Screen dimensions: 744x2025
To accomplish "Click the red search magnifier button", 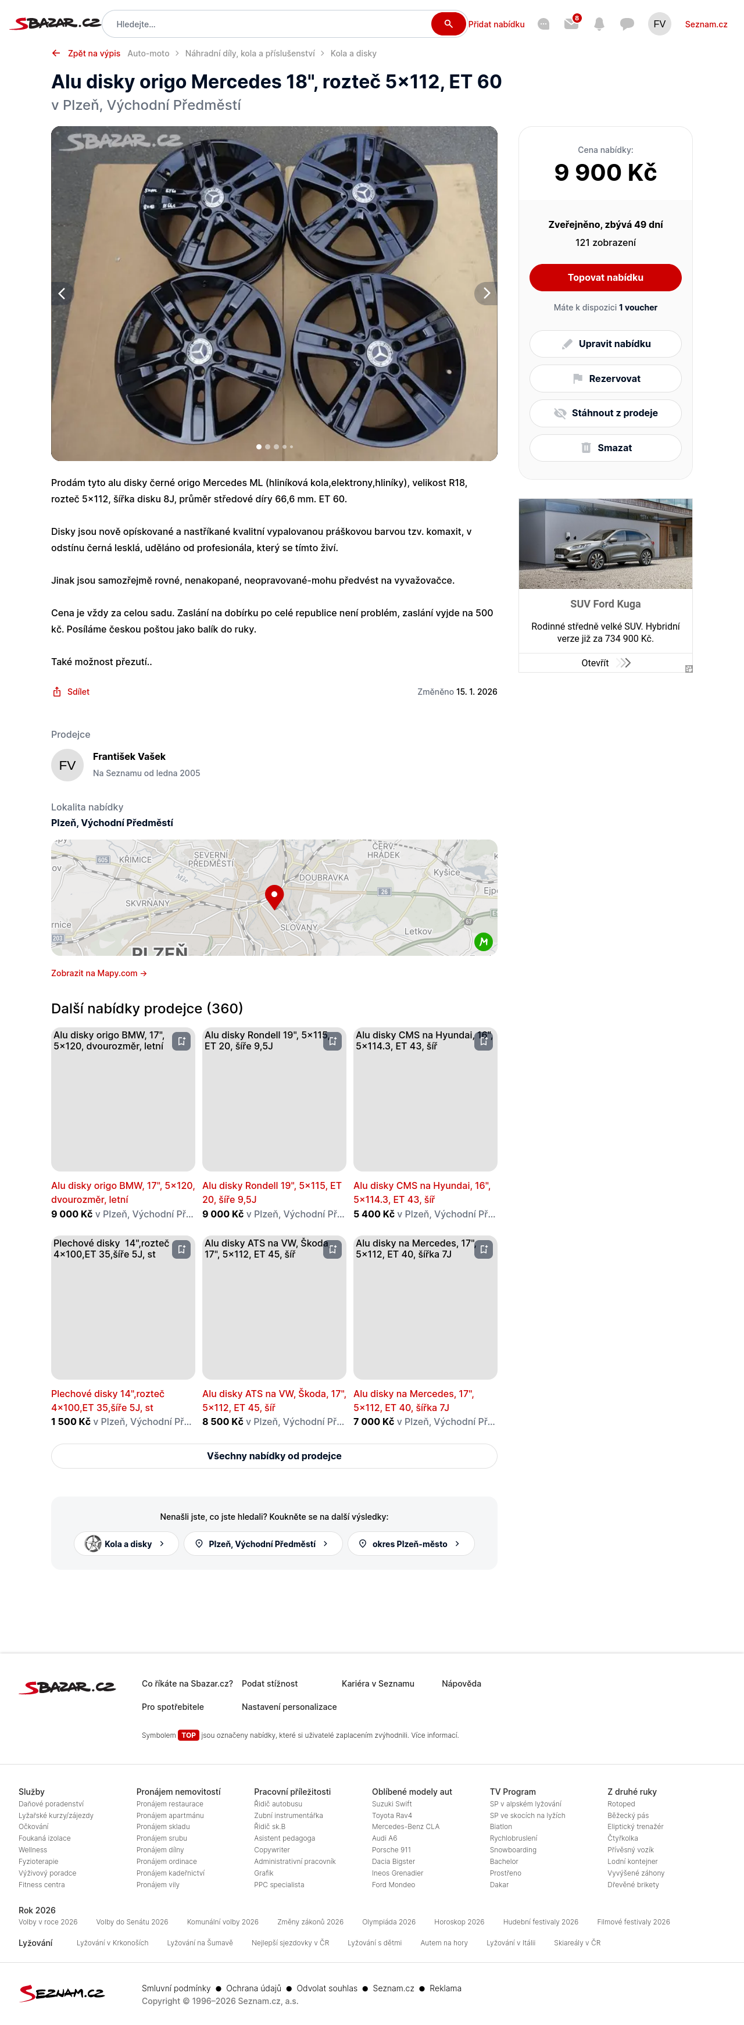I will pos(448,24).
